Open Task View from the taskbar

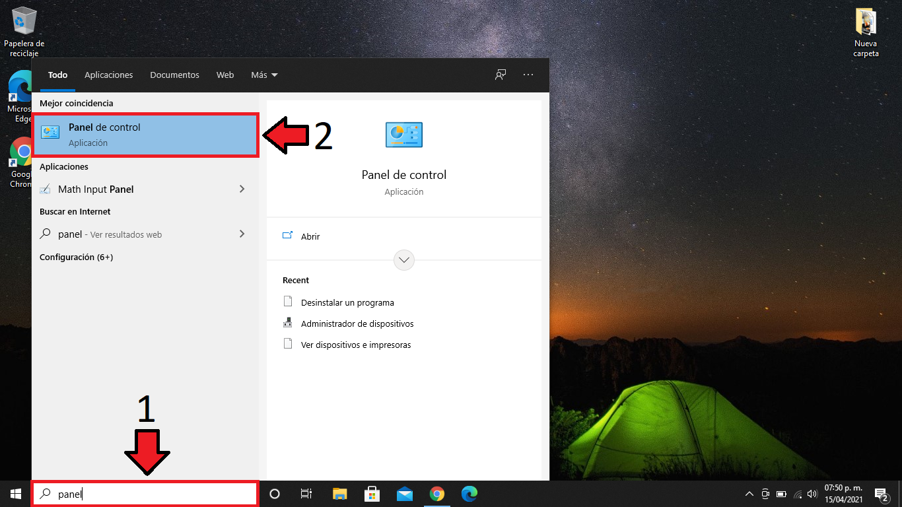tap(306, 494)
